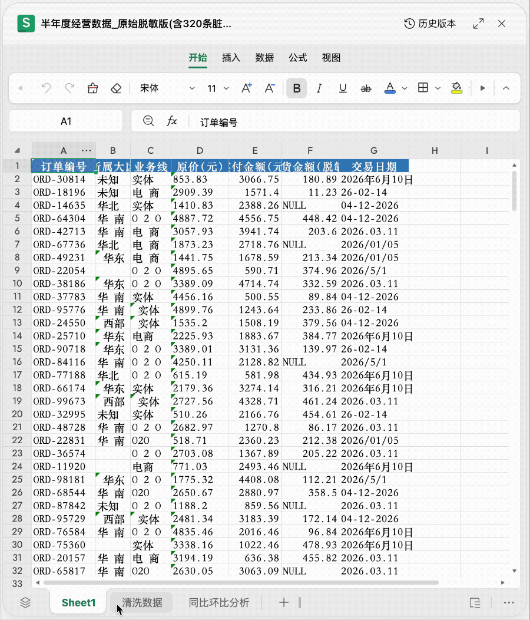Click the scroll-up arrow of the sheet

tap(514, 165)
